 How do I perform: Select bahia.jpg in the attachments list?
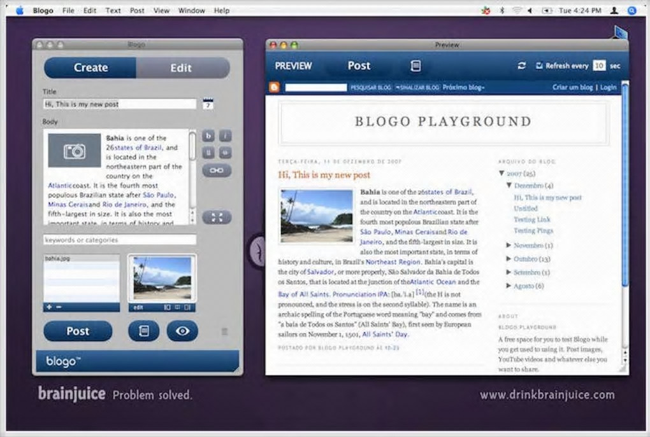[x=82, y=258]
